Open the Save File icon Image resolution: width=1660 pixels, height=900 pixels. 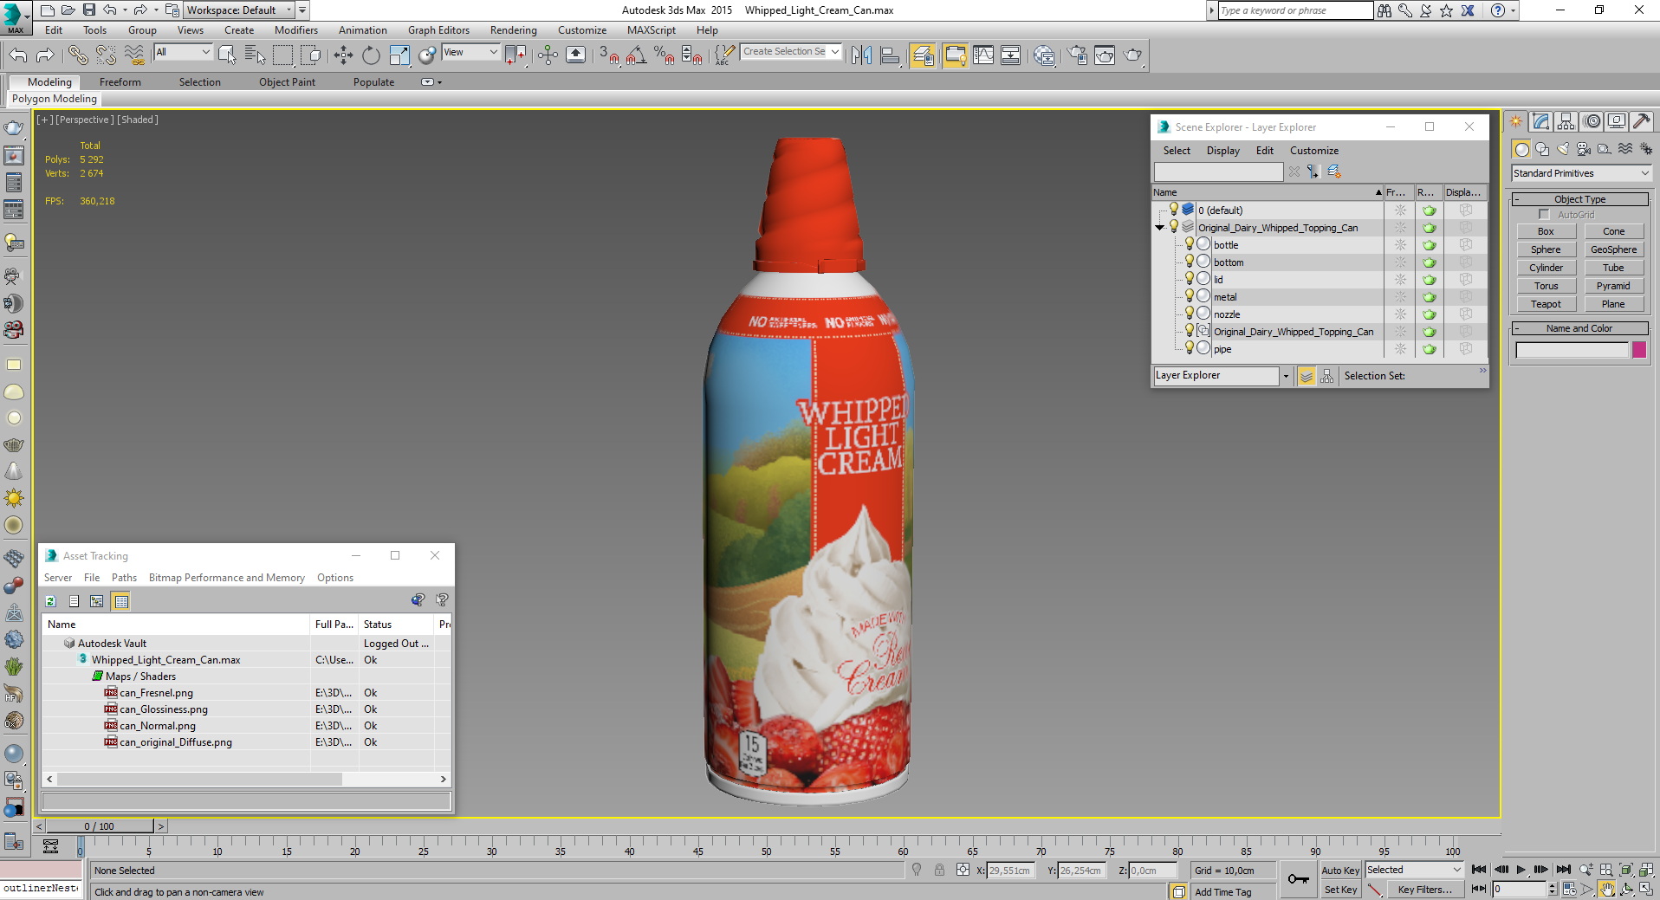88,10
